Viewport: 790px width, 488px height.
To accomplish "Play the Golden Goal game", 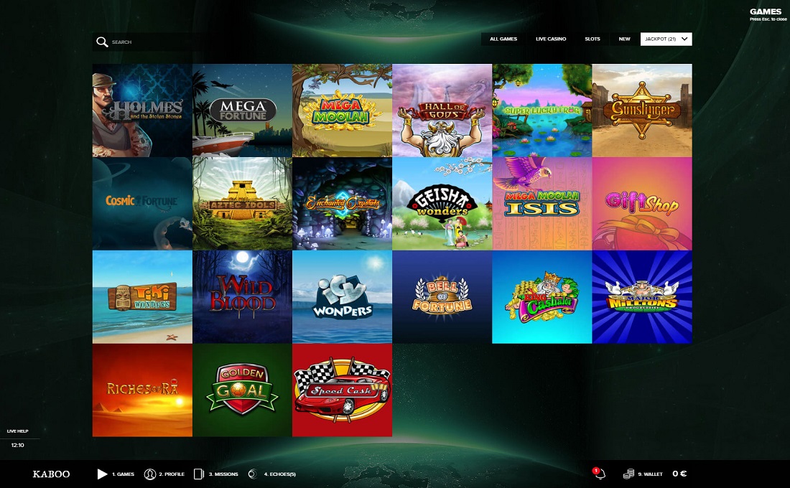I will (242, 390).
